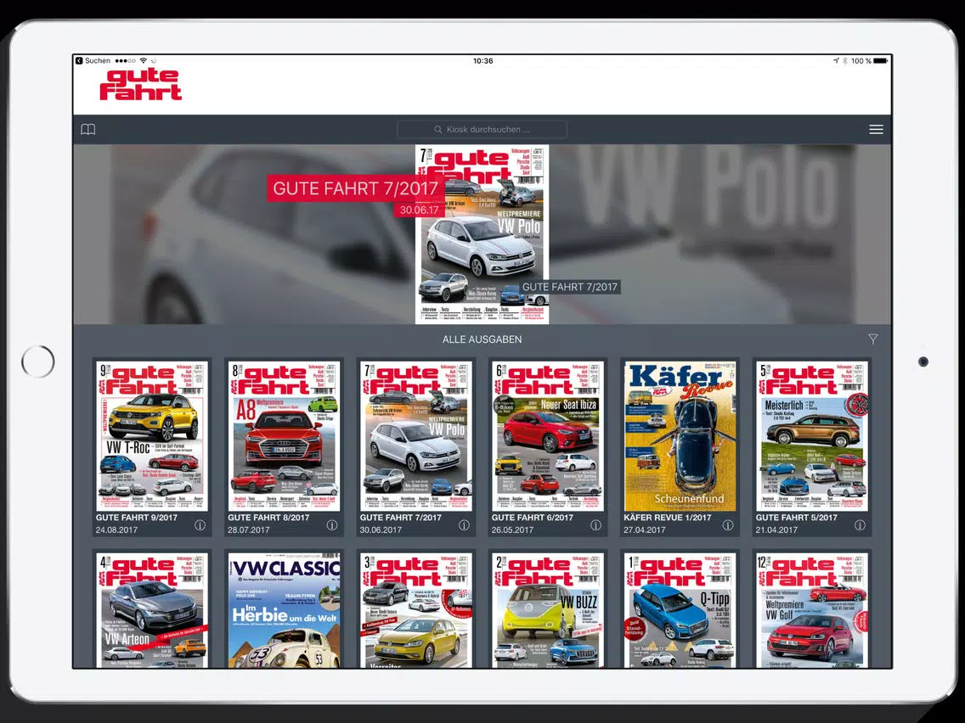Tap the 10:36 clock in status bar
Screen dimensions: 965x723
(x=483, y=60)
